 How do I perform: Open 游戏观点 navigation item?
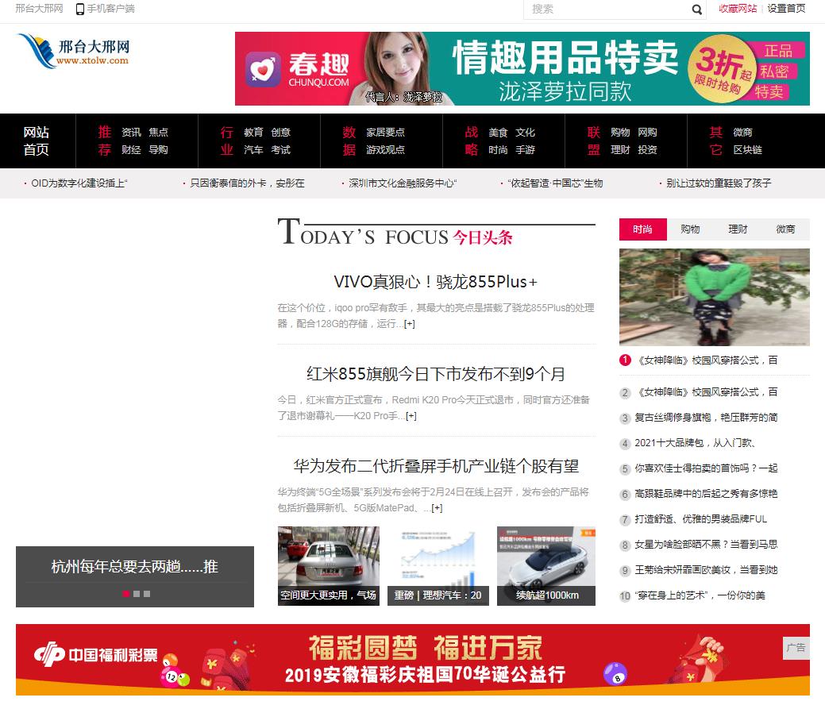pyautogui.click(x=386, y=150)
